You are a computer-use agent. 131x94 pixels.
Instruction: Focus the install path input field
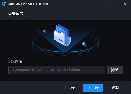pos(57,70)
